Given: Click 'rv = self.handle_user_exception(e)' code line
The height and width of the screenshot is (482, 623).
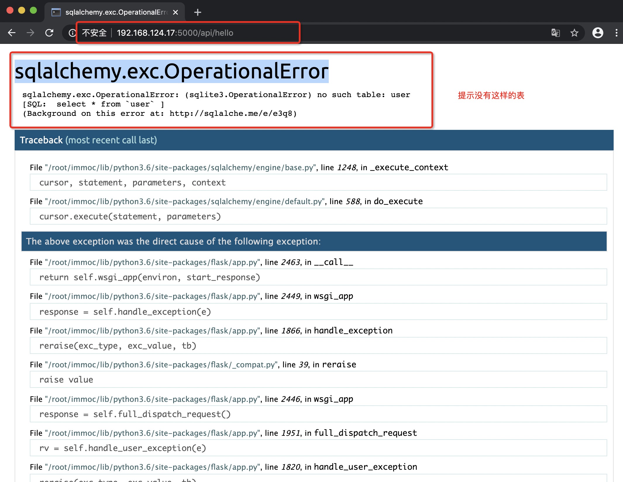Looking at the screenshot, I should click(318, 448).
